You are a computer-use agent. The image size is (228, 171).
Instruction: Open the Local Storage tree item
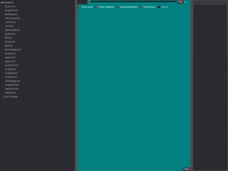click(x=10, y=97)
